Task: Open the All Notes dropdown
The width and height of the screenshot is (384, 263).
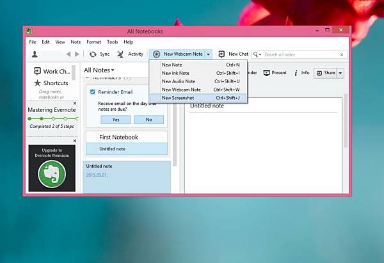Action: [99, 70]
